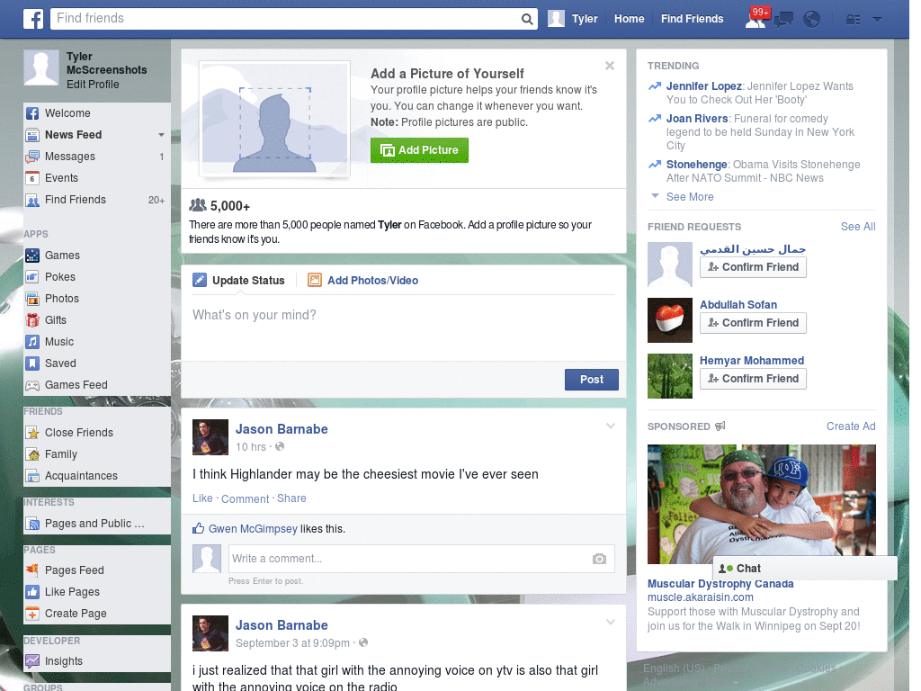
Task: Open friend requests notification icon (99+)
Action: (x=756, y=19)
